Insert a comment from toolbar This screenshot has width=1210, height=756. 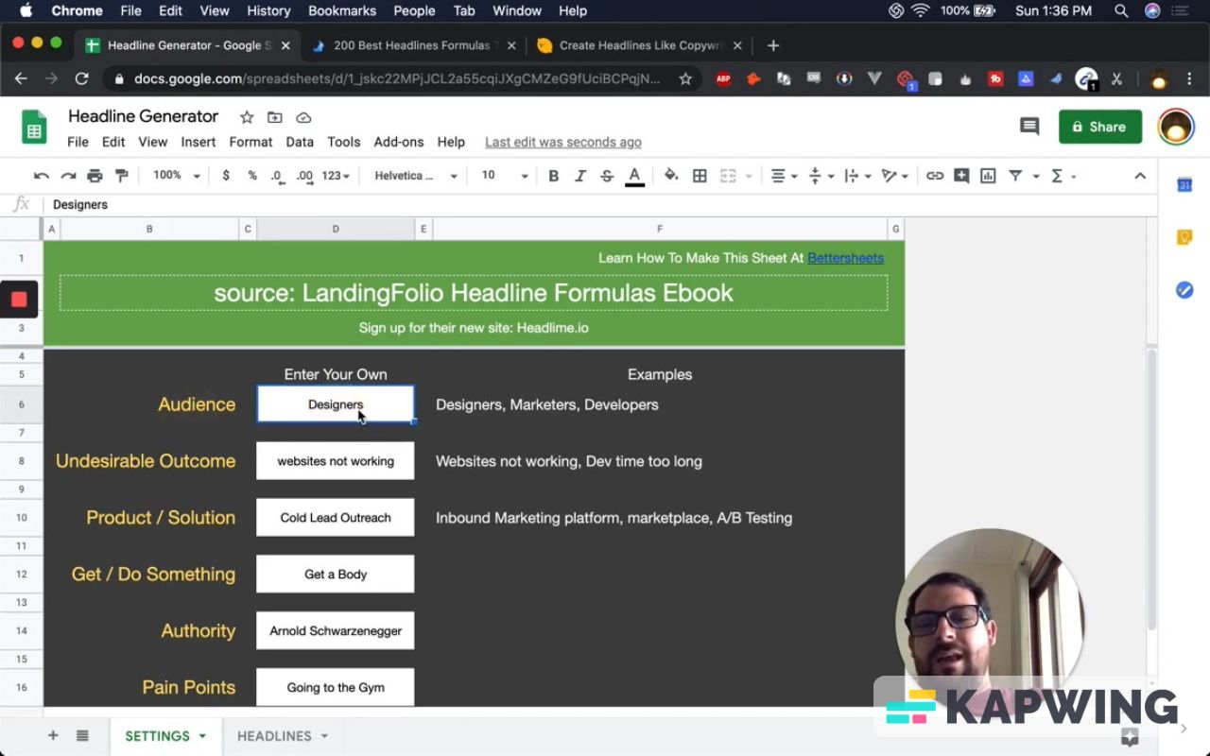pos(961,176)
